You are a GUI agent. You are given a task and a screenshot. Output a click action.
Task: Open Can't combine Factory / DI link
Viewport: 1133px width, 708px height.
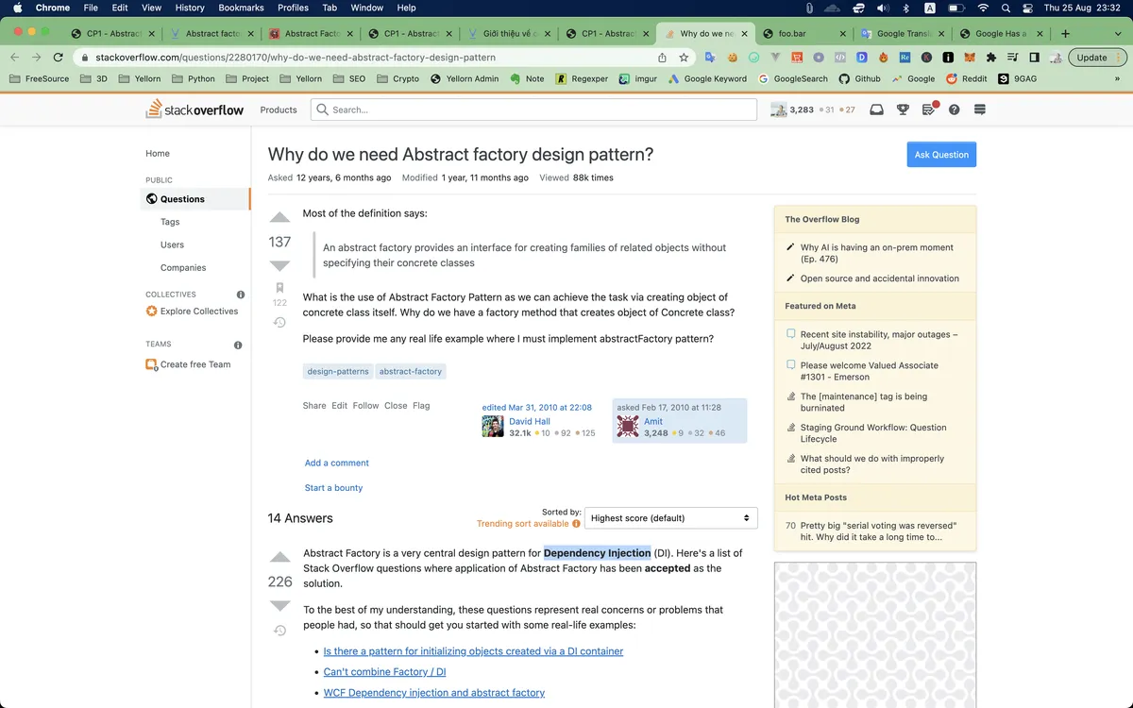click(x=384, y=672)
